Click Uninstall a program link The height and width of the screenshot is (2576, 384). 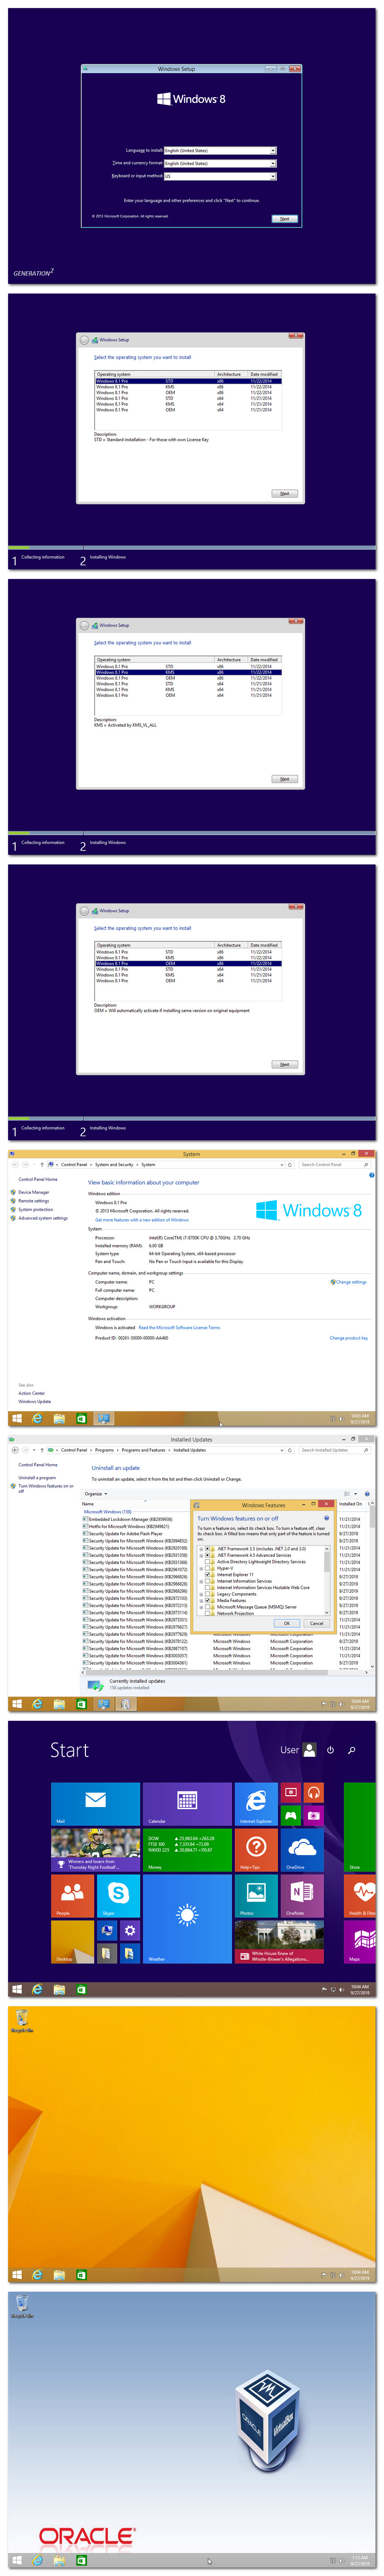[x=37, y=1477]
